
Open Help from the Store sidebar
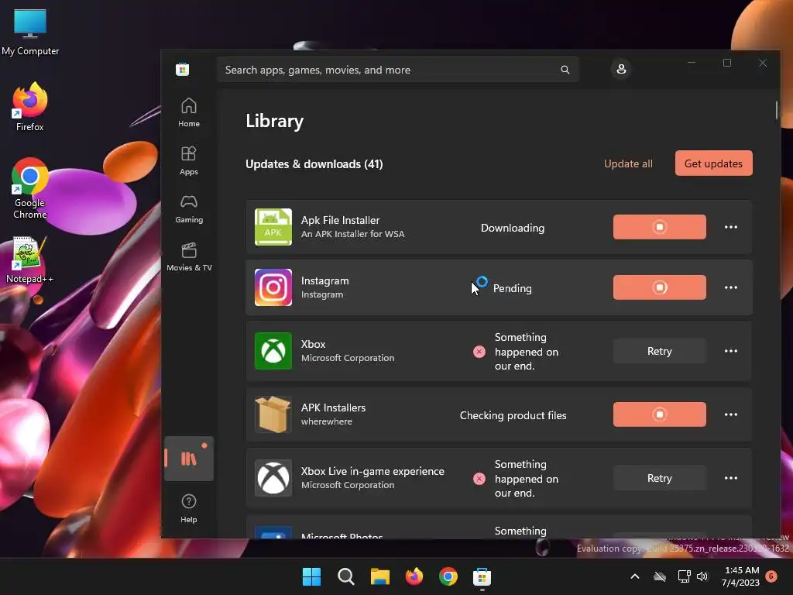[x=189, y=508]
